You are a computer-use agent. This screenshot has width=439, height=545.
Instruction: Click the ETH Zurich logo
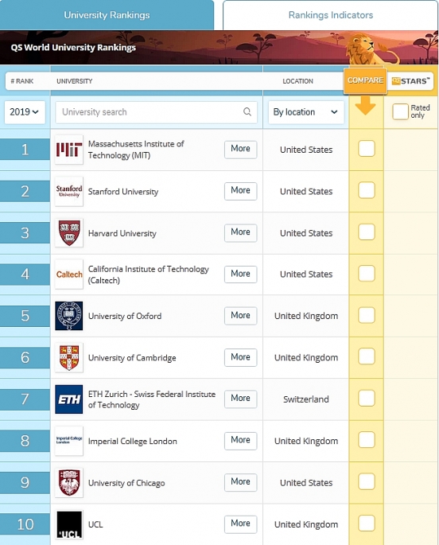[x=69, y=399]
